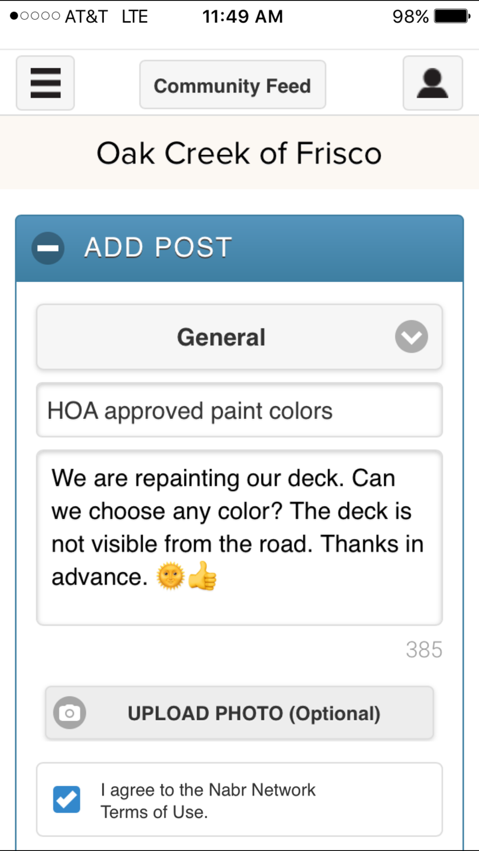
Task: Tap the battery indicator in status bar
Action: point(452,16)
